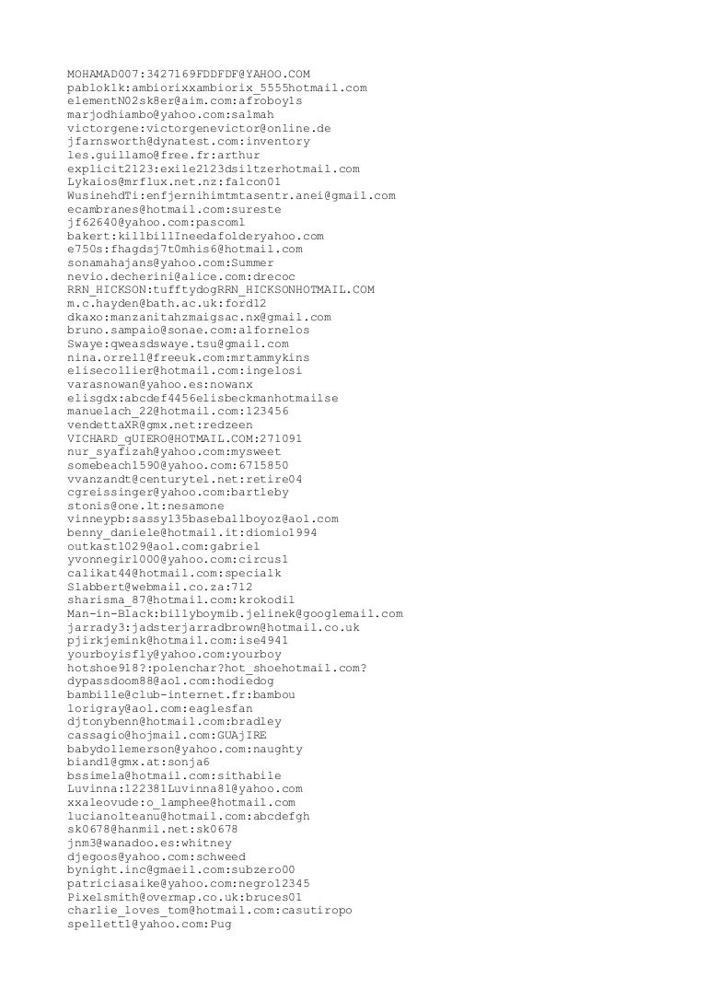The height and width of the screenshot is (1001, 707).
Task: Select the line with the centurytel.net domain
Action: (x=184, y=480)
